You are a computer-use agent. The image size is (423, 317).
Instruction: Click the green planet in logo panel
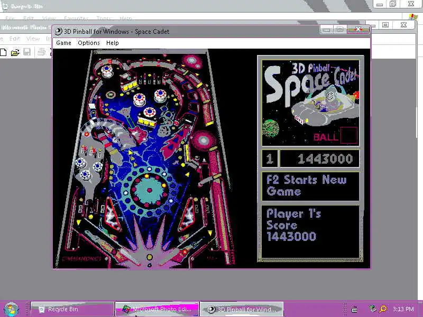click(270, 128)
